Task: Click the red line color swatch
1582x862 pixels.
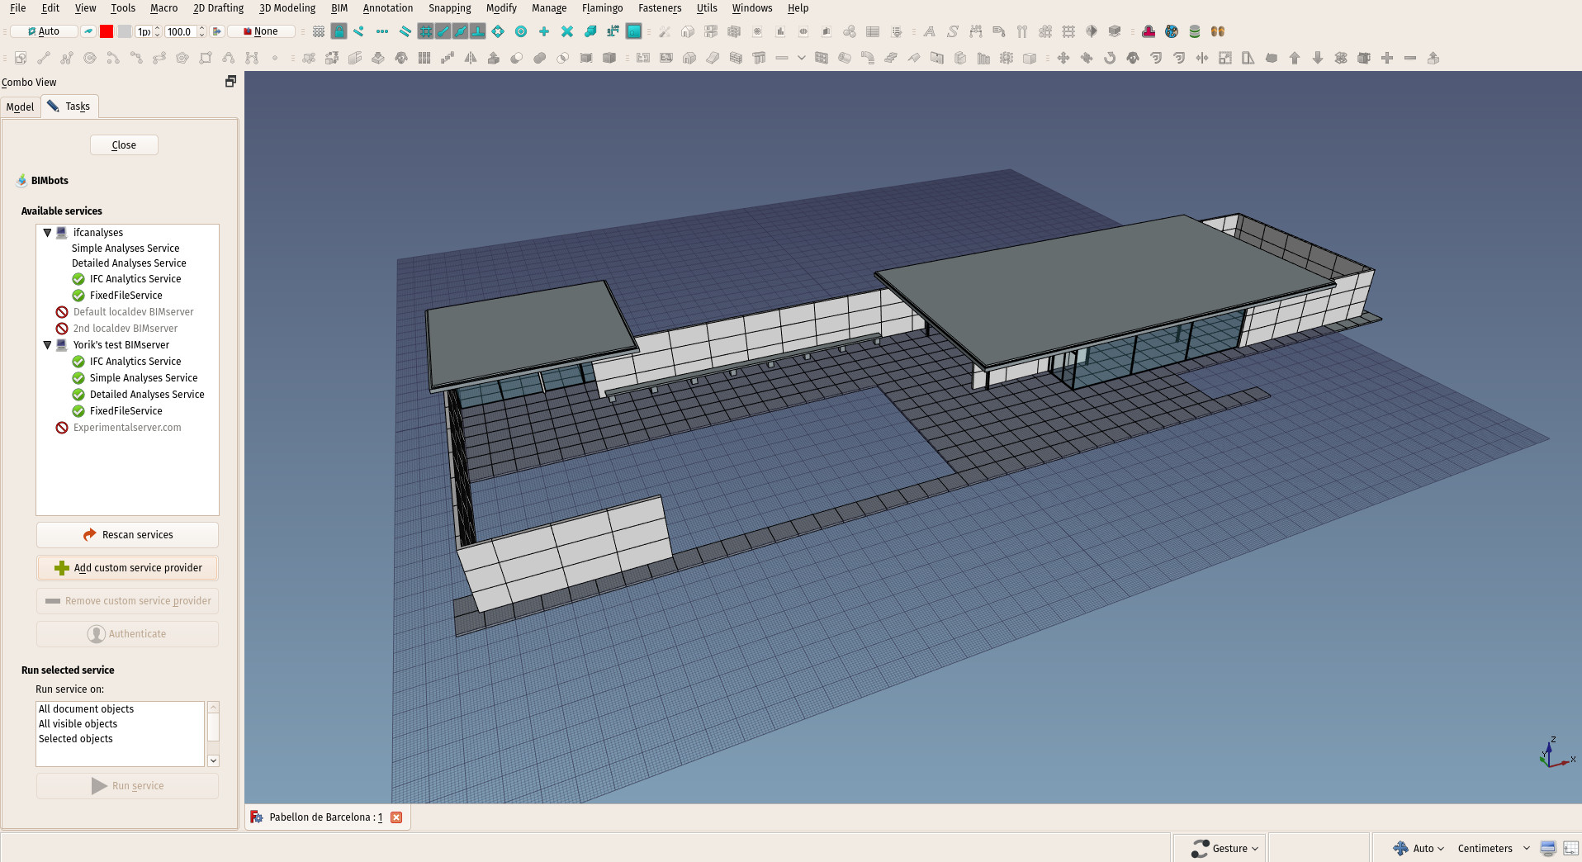Action: [x=107, y=31]
